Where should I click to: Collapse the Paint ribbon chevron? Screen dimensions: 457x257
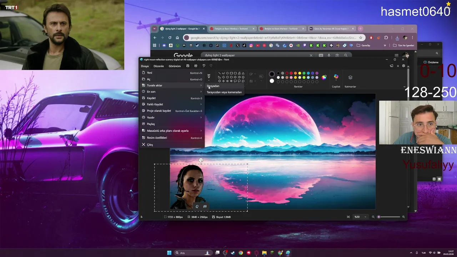click(404, 87)
